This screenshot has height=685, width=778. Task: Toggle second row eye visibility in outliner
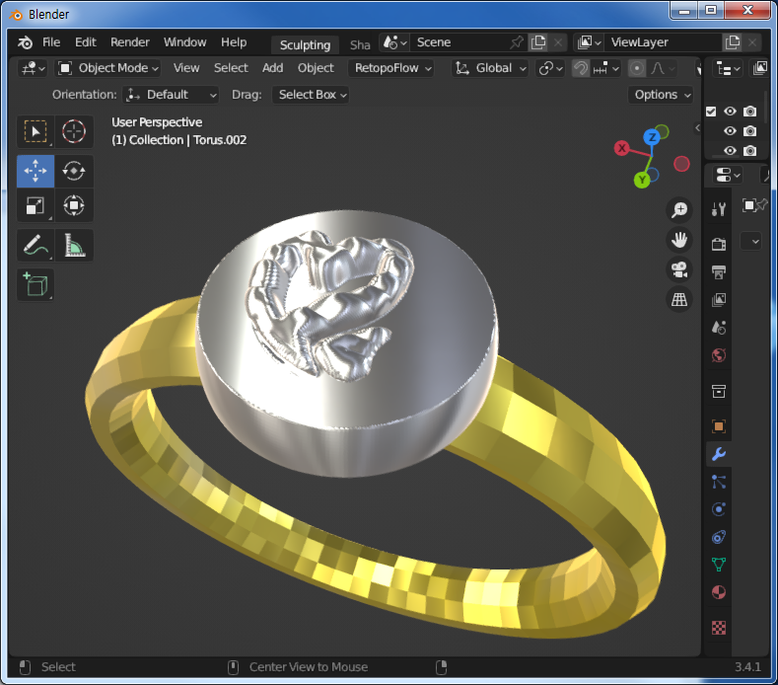[730, 131]
